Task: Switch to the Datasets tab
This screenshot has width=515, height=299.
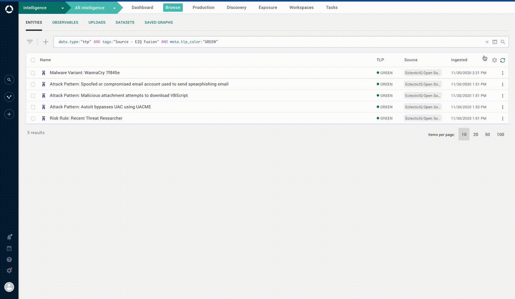Action: pos(125,23)
